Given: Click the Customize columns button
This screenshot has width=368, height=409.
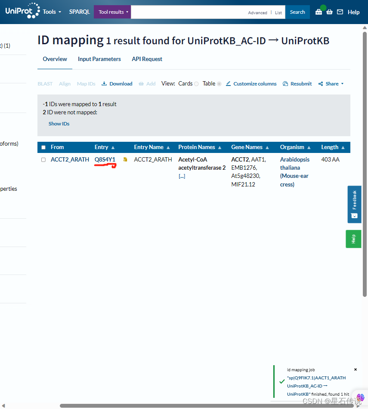Looking at the screenshot, I should pos(251,84).
